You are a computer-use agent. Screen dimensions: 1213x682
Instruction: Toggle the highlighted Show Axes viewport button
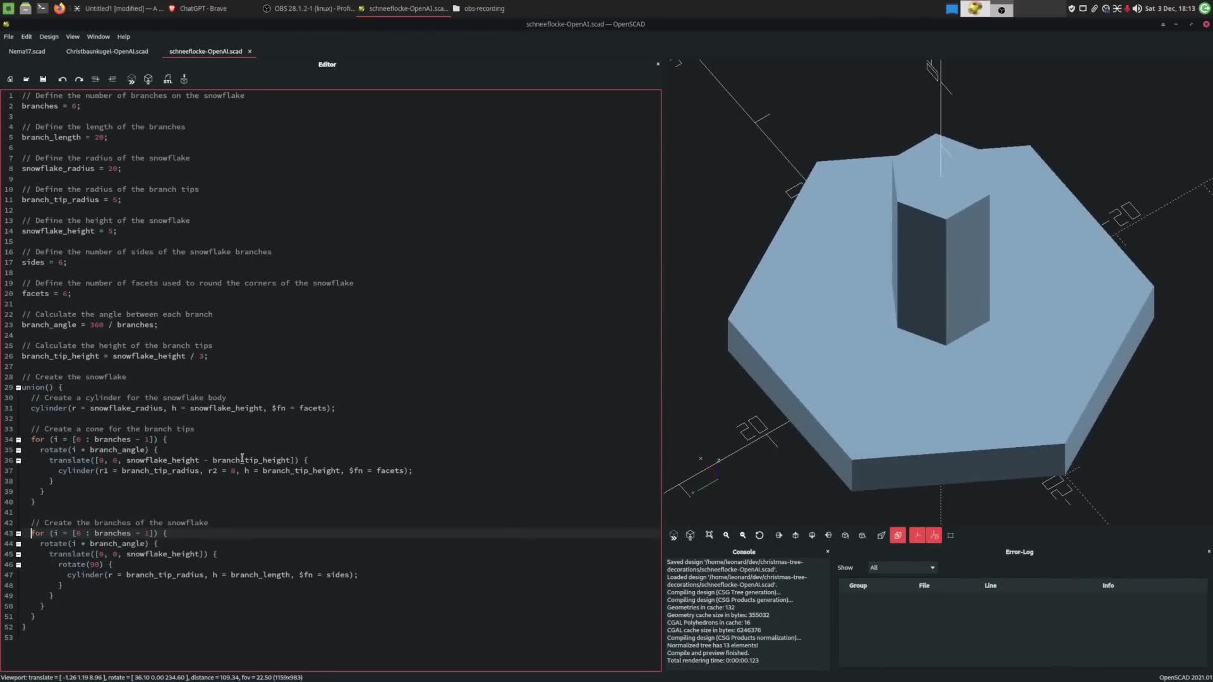pos(917,535)
